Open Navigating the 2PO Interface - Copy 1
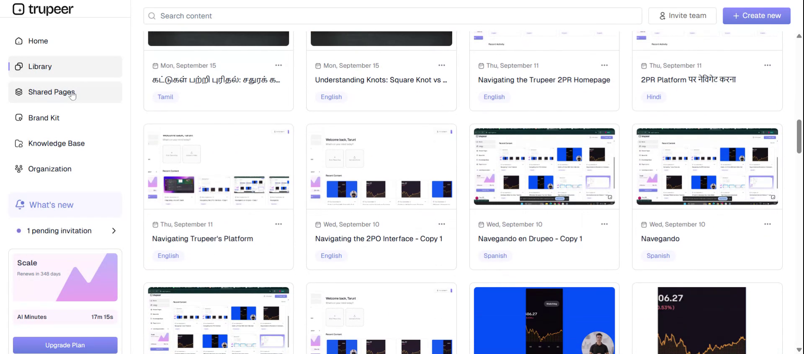This screenshot has width=804, height=354. (x=379, y=239)
